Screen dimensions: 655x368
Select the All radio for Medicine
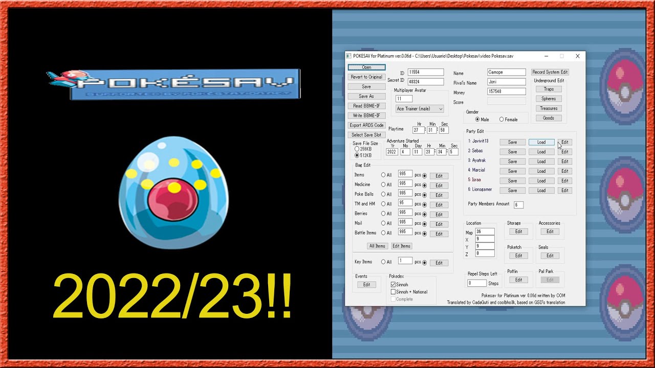pyautogui.click(x=383, y=185)
